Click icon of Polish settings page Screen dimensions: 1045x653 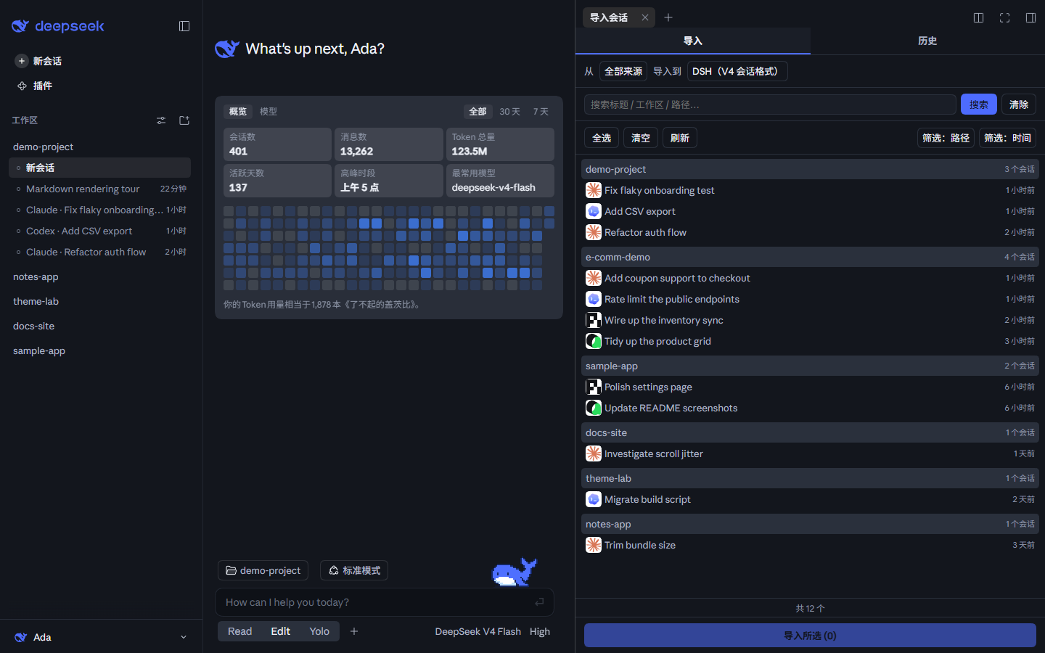pos(594,387)
